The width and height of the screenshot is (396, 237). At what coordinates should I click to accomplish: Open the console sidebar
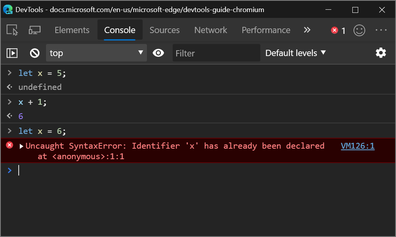pos(12,53)
